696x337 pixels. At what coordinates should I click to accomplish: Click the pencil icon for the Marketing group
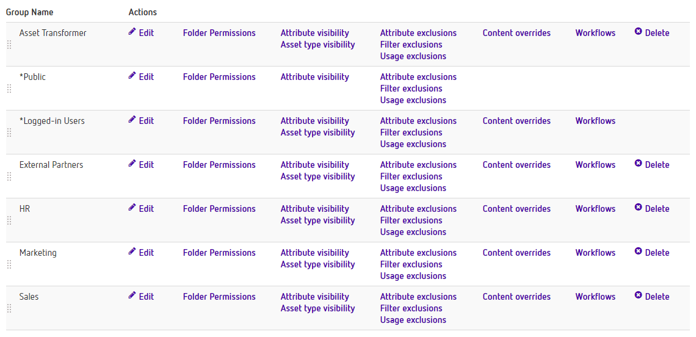coord(132,252)
